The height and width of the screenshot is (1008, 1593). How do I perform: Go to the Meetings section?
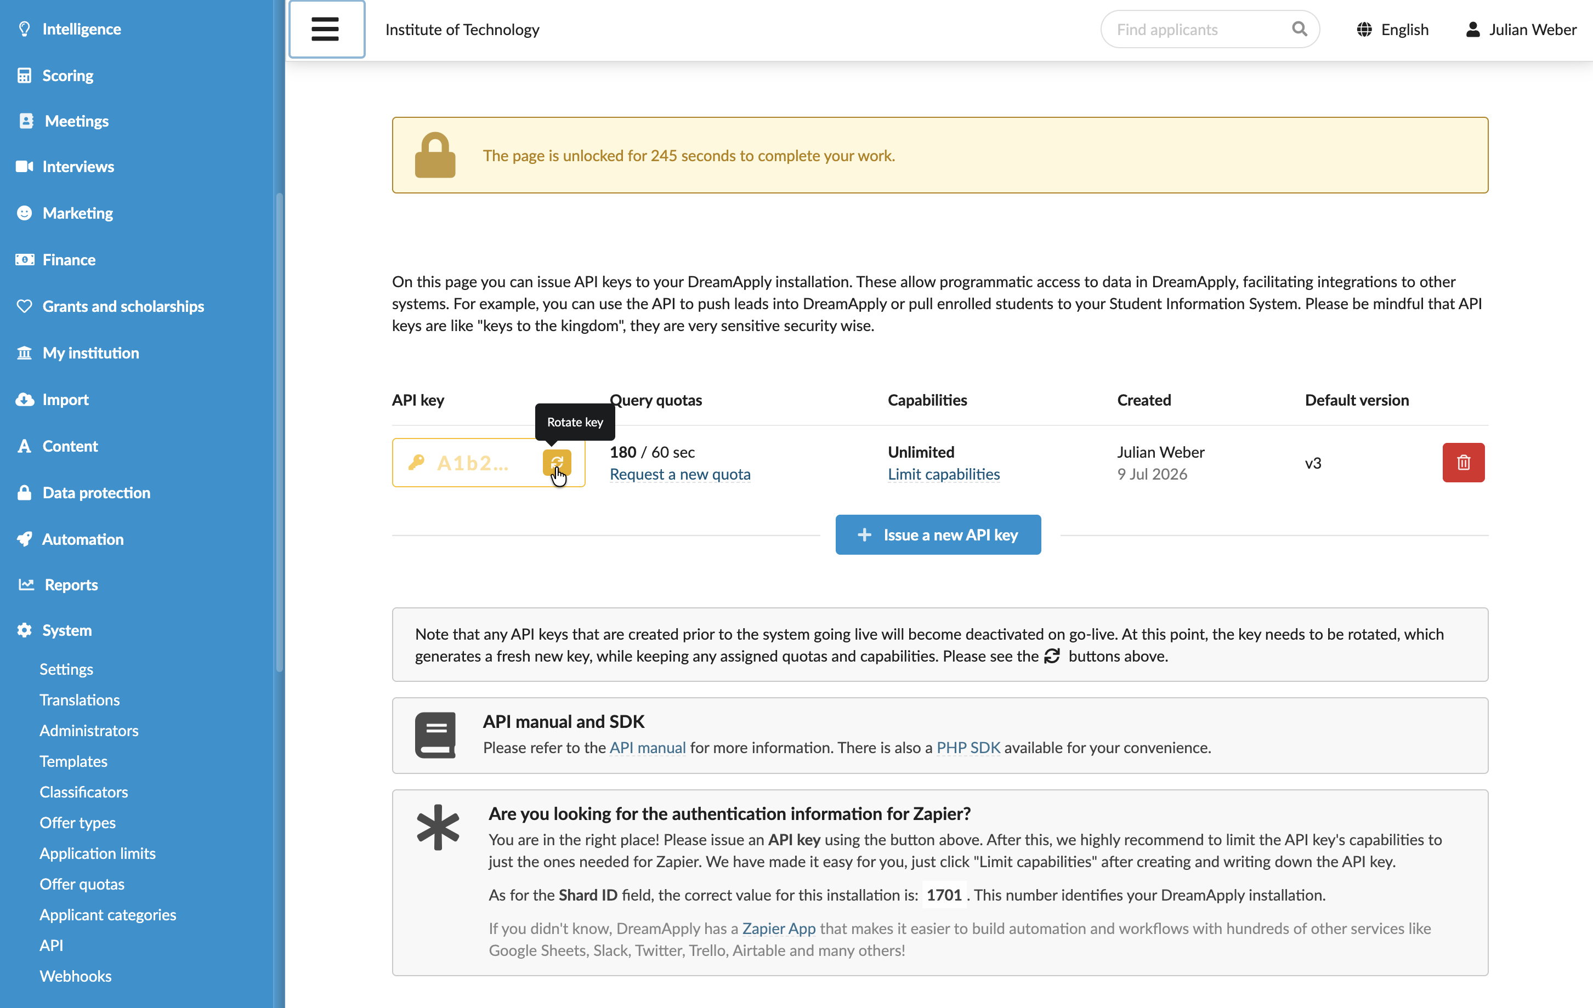tap(76, 121)
